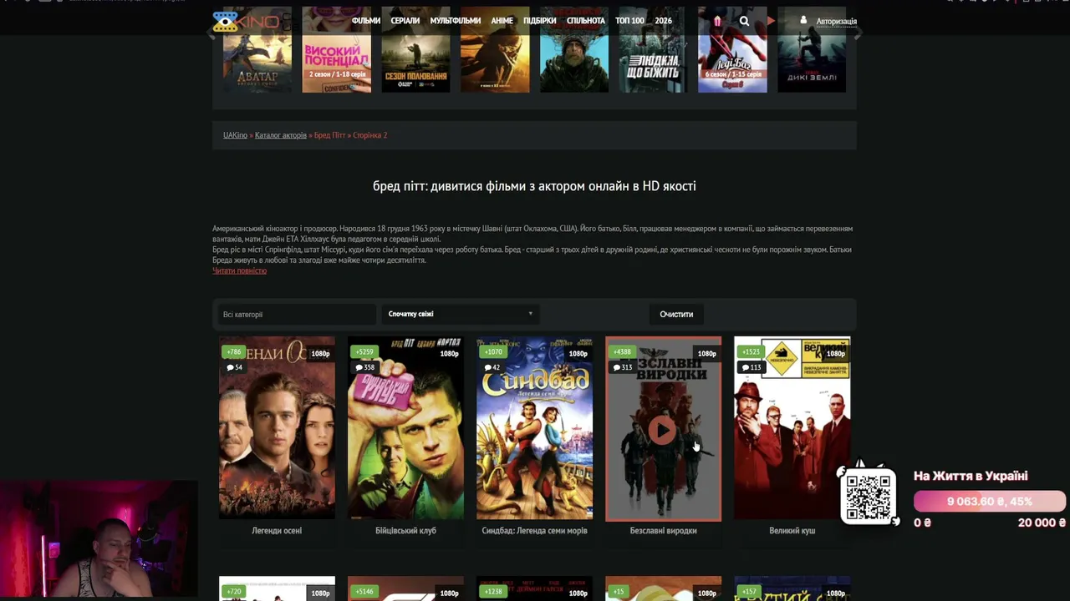
Task: Click the 1080p quality badge on Легенди осені
Action: coord(320,354)
